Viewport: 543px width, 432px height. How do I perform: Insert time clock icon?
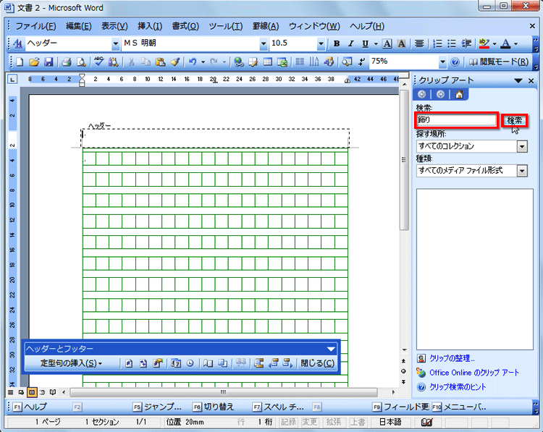point(190,363)
